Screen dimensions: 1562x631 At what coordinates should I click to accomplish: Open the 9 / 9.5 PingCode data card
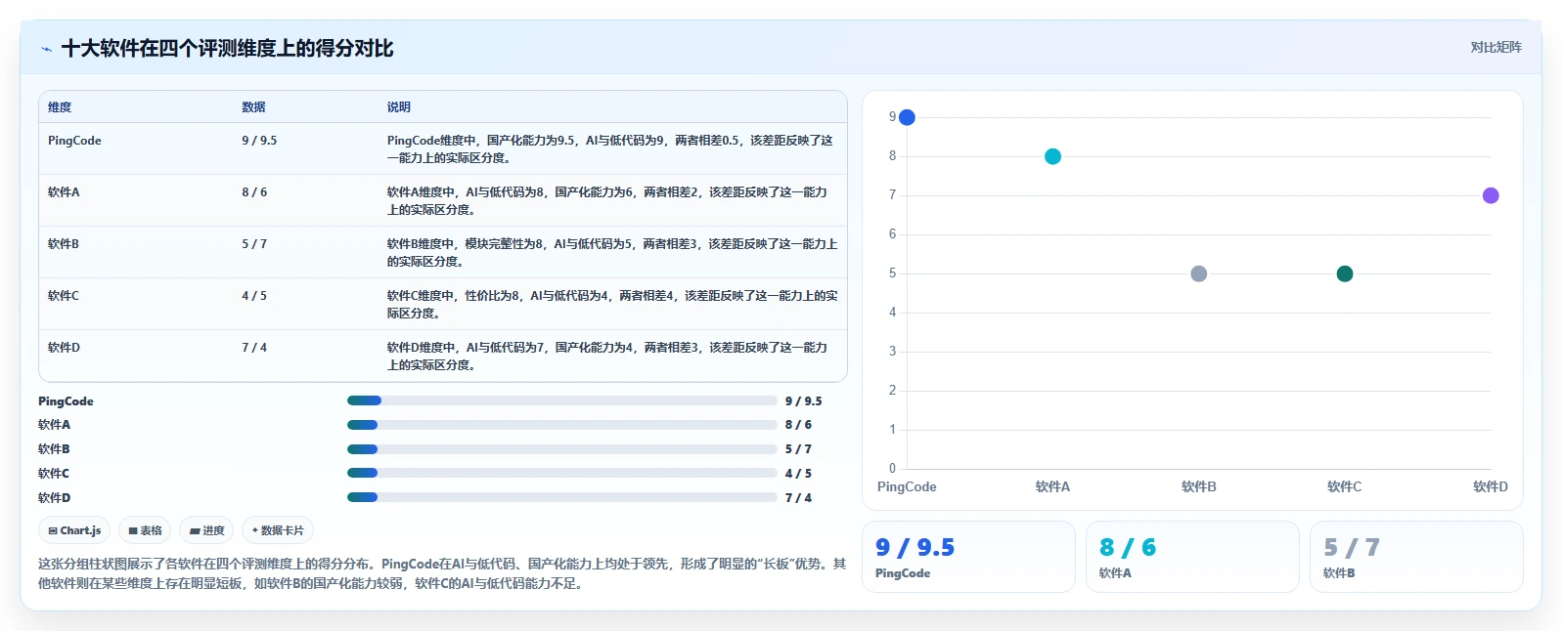(x=968, y=557)
